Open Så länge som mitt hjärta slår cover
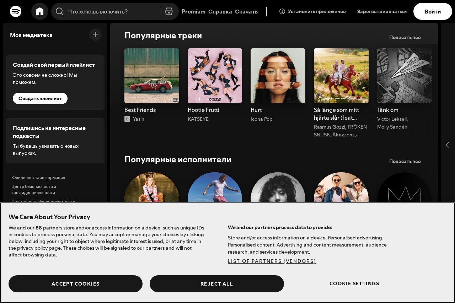The width and height of the screenshot is (455, 303). click(341, 76)
